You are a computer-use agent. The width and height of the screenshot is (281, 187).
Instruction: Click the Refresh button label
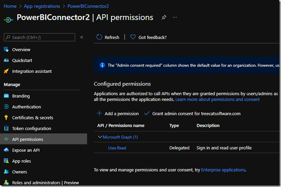pyautogui.click(x=112, y=37)
